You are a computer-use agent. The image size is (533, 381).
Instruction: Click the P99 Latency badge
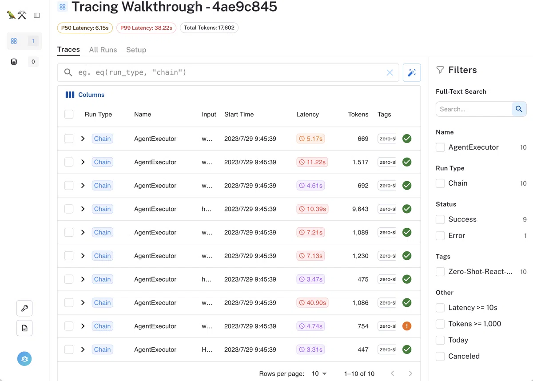146,28
